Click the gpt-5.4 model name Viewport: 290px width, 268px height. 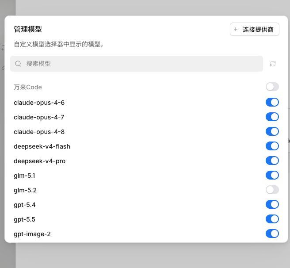point(25,205)
